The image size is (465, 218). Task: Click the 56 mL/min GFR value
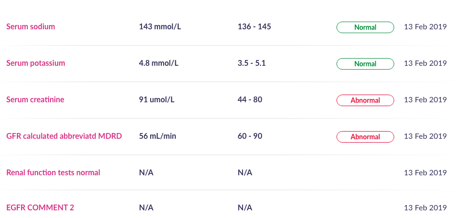(x=157, y=136)
